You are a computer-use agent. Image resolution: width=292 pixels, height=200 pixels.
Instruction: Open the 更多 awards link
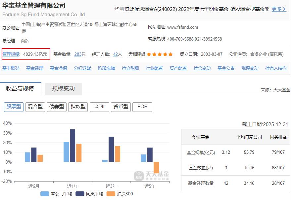click(279, 9)
